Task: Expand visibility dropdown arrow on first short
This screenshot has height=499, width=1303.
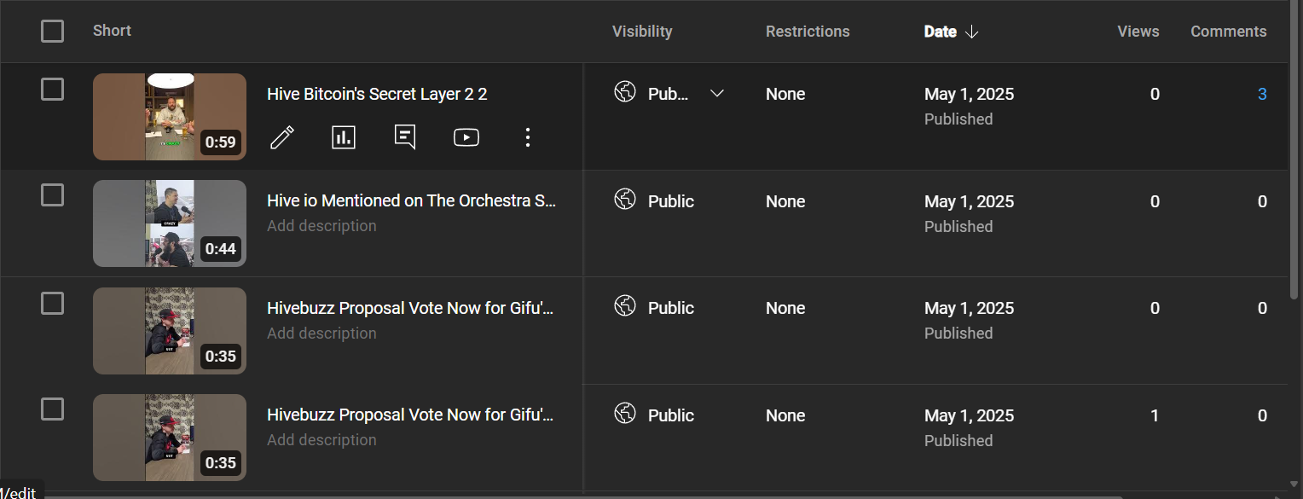Action: click(717, 93)
